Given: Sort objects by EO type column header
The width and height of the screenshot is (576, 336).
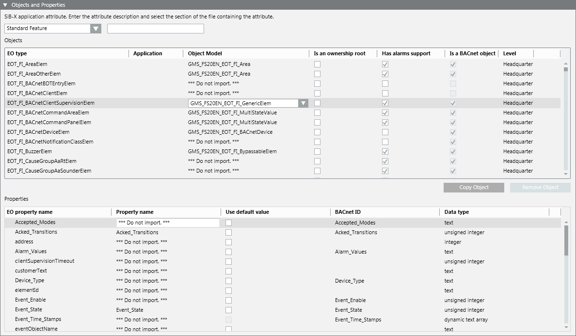Looking at the screenshot, I should tap(17, 53).
